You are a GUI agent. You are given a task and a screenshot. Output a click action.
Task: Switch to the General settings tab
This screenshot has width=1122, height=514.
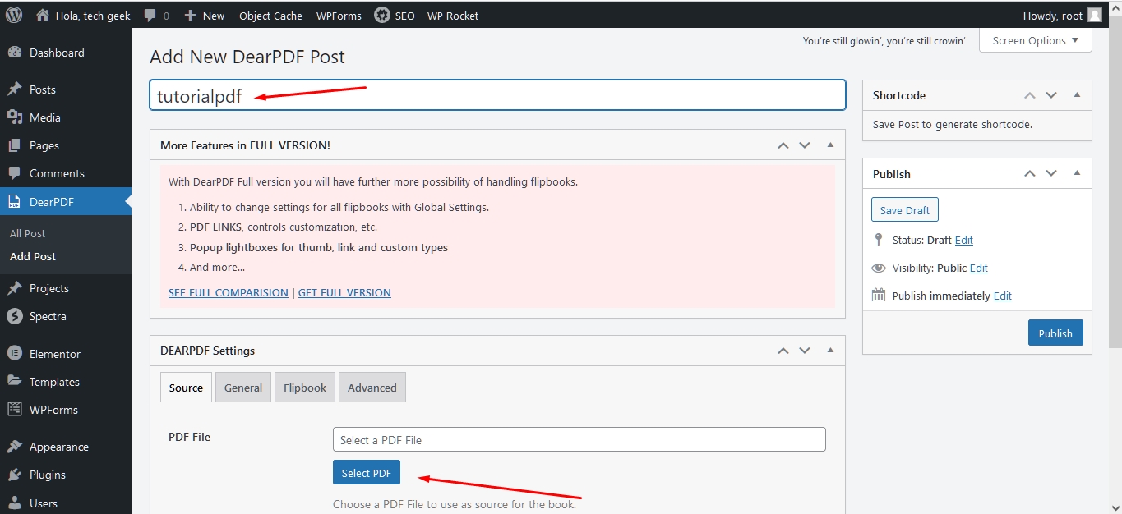click(x=243, y=388)
